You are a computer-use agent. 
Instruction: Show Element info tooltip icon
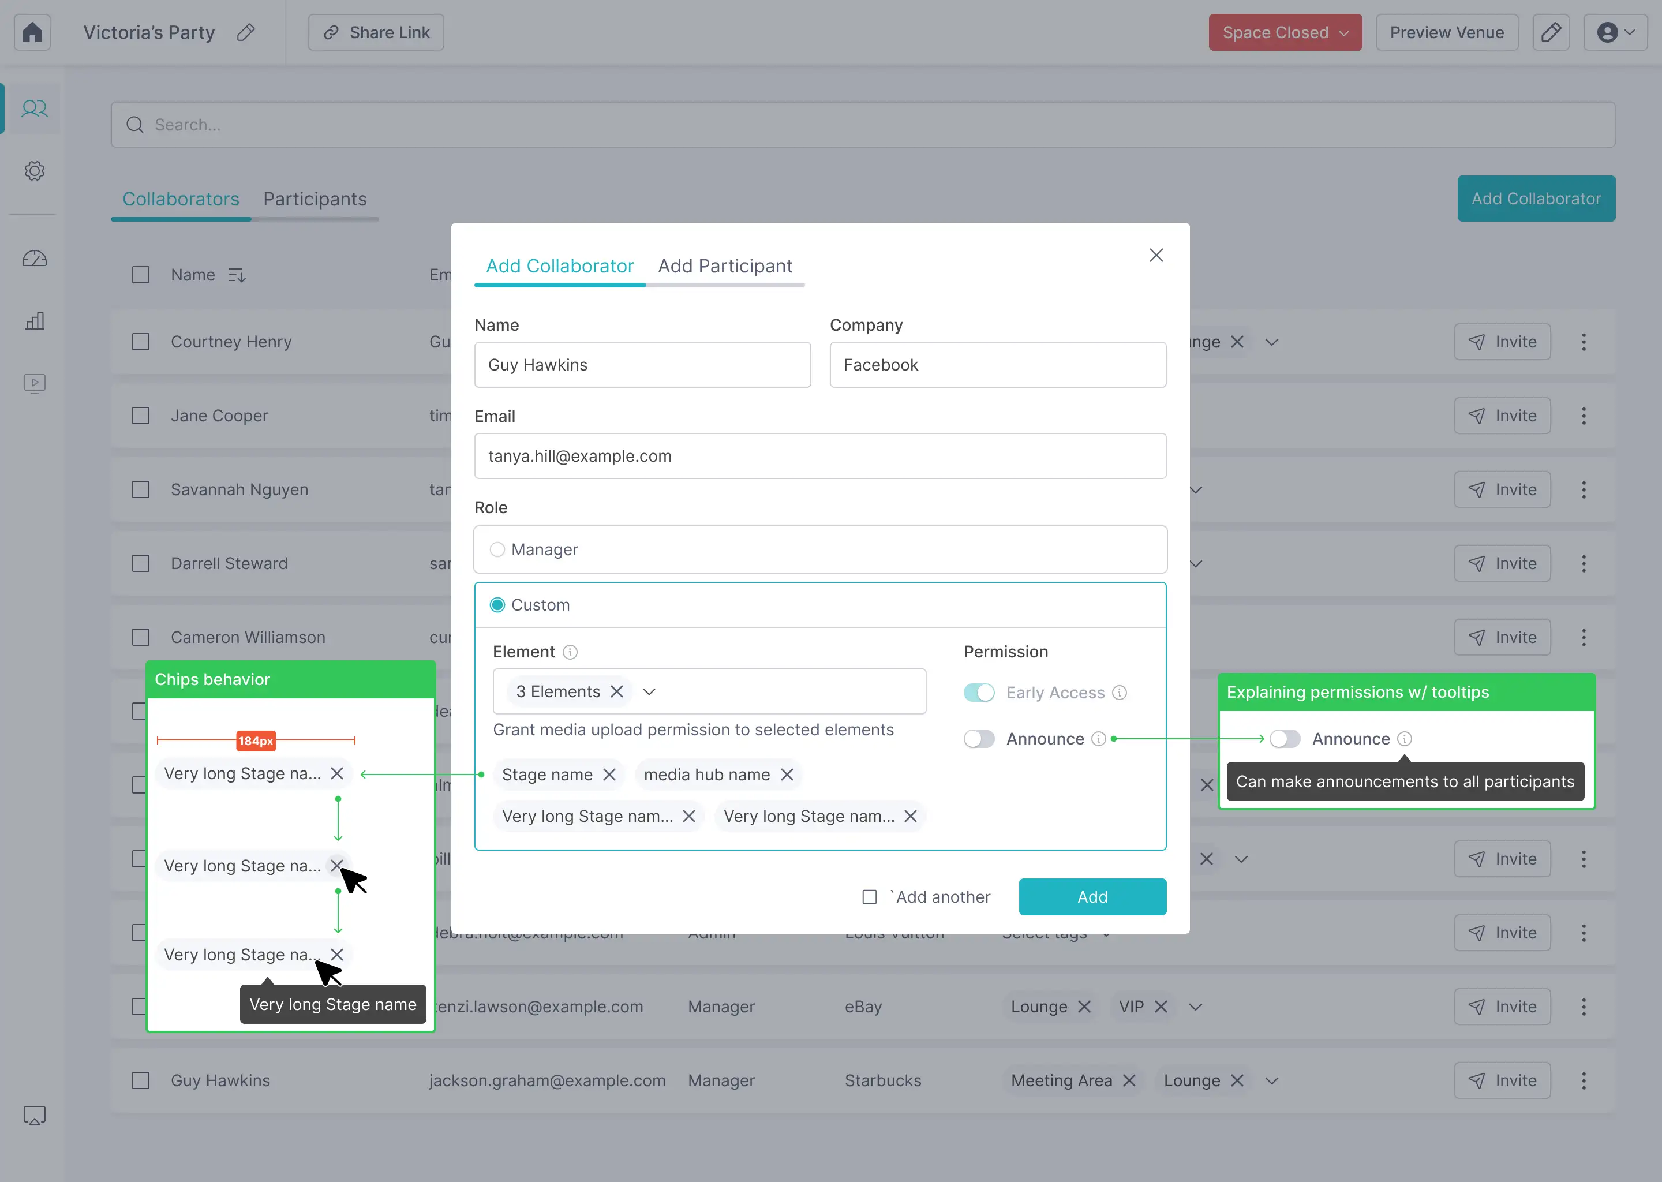(x=571, y=652)
